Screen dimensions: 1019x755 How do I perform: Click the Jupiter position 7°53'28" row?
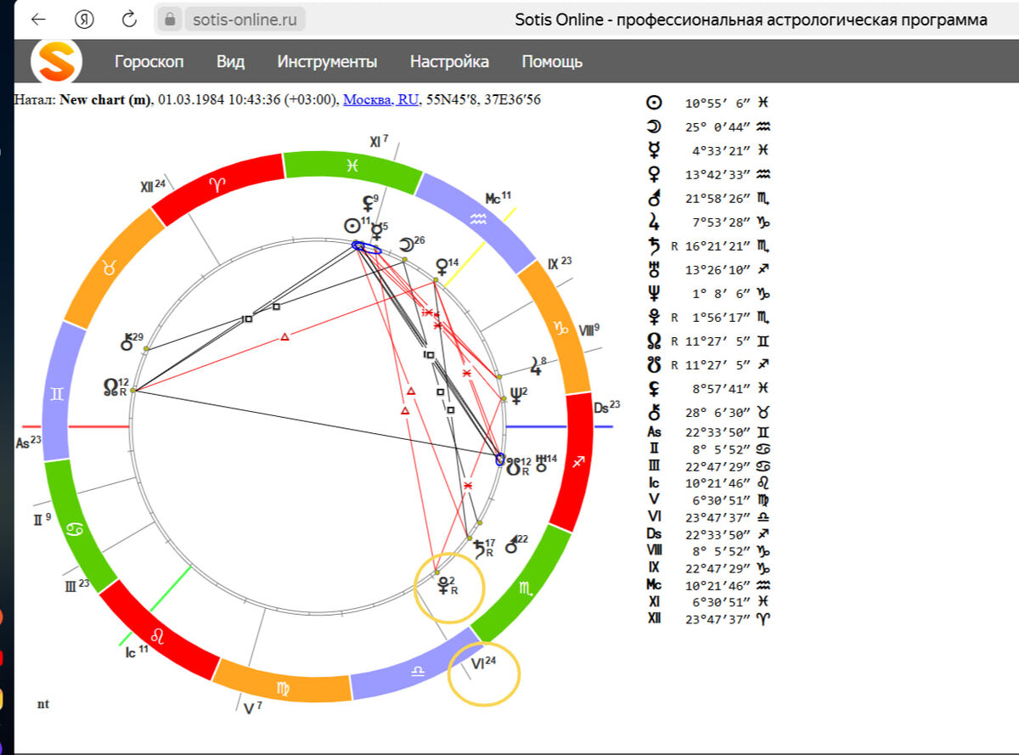[x=707, y=222]
